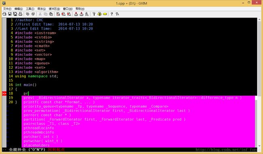Choose prev_permutation completion entry

(138, 111)
